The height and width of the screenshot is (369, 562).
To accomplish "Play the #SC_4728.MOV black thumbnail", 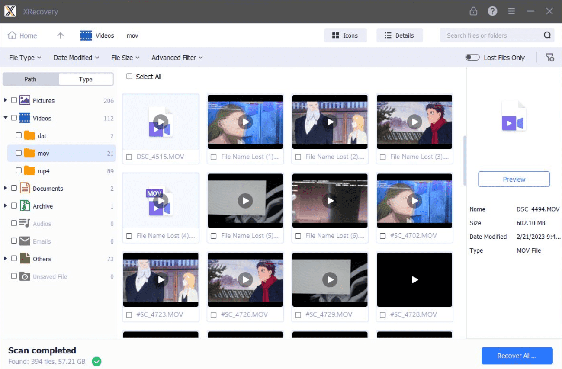I will (x=414, y=280).
